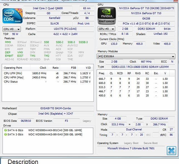Select the 533.3 frequency timing row
The width and height of the screenshot is (179, 164).
133,87
